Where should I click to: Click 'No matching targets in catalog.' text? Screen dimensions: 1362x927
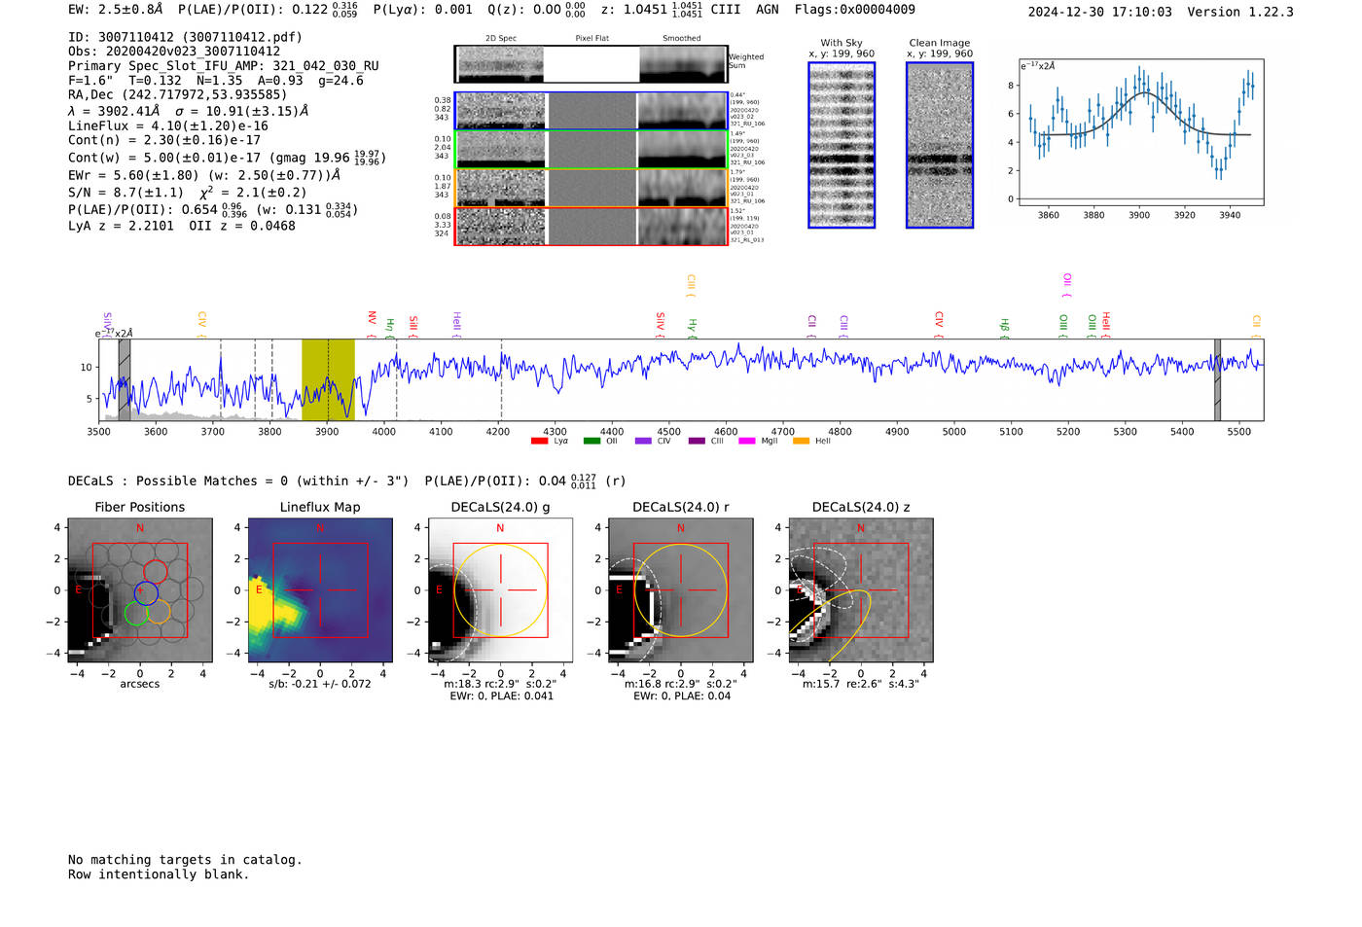(x=185, y=860)
